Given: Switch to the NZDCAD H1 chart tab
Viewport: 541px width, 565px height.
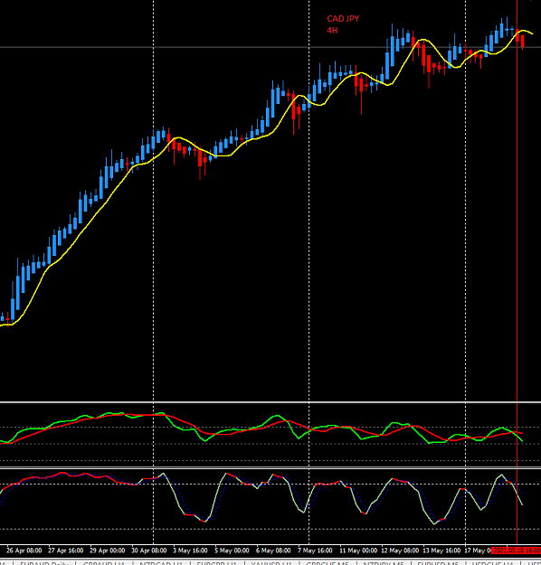Looking at the screenshot, I should coord(161,563).
